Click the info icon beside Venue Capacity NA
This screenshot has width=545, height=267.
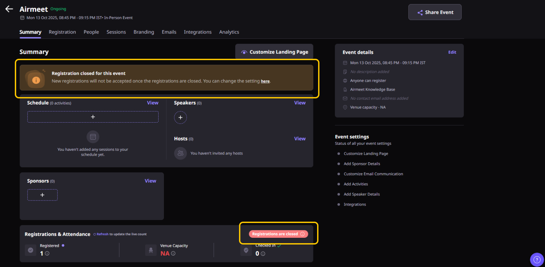(173, 254)
